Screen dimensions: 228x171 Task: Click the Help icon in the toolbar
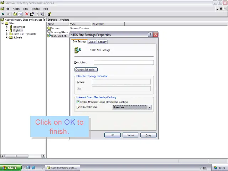(49, 14)
